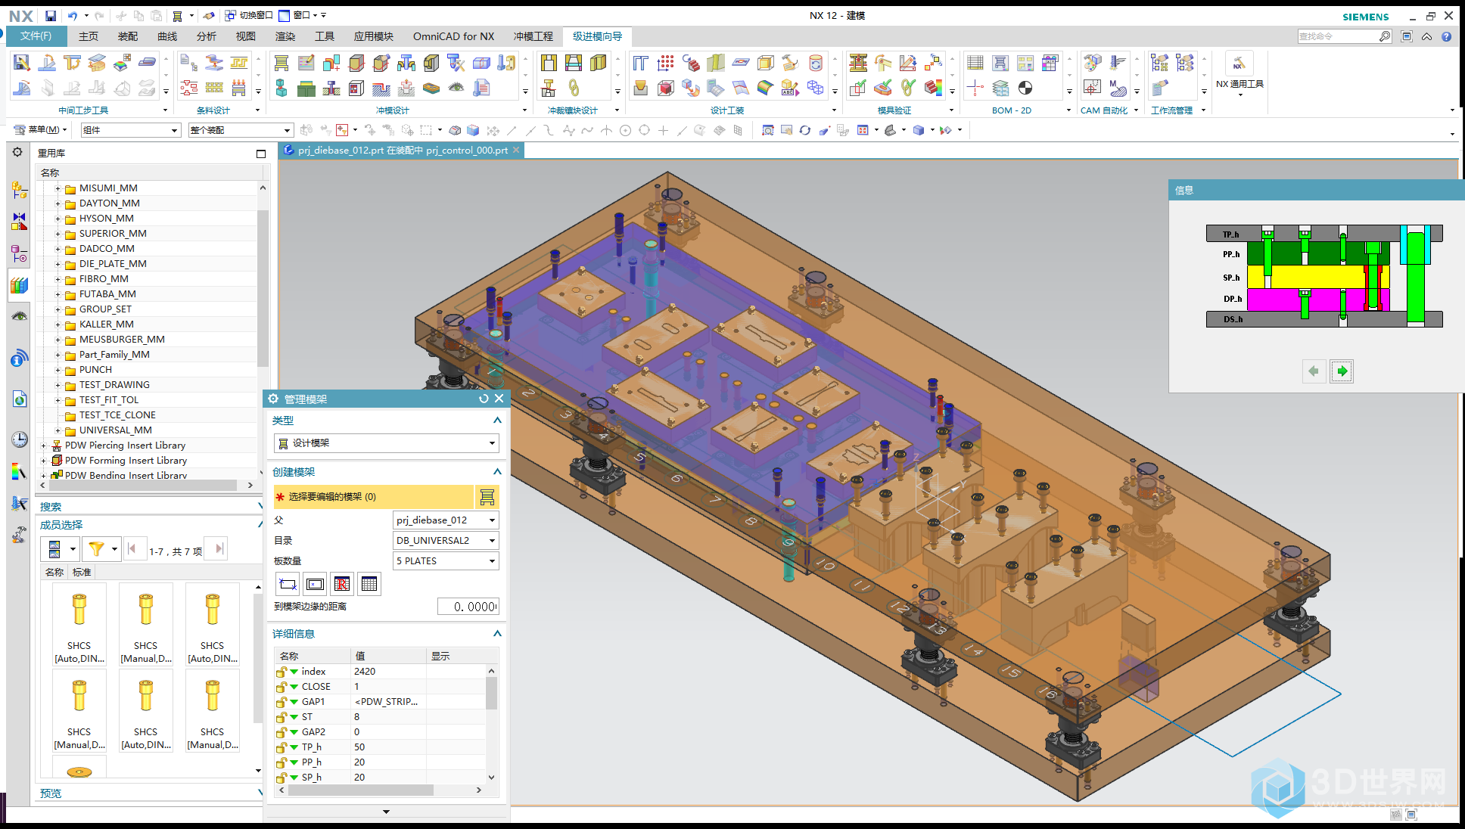Toggle the maximize box of the Reuse Library panel

click(x=261, y=154)
